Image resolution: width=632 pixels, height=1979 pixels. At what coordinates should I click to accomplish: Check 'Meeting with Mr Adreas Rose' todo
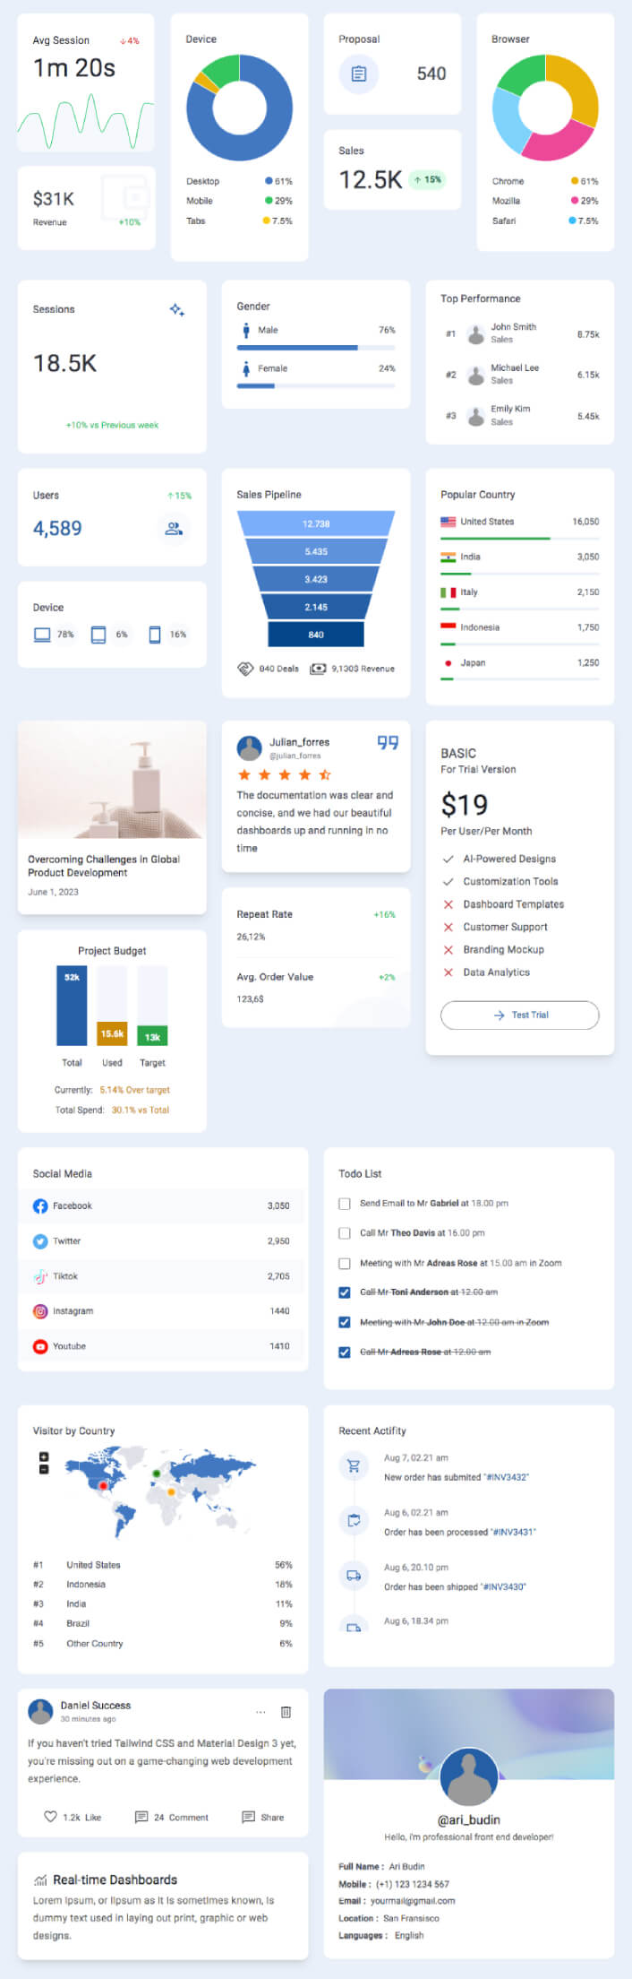pos(345,1264)
